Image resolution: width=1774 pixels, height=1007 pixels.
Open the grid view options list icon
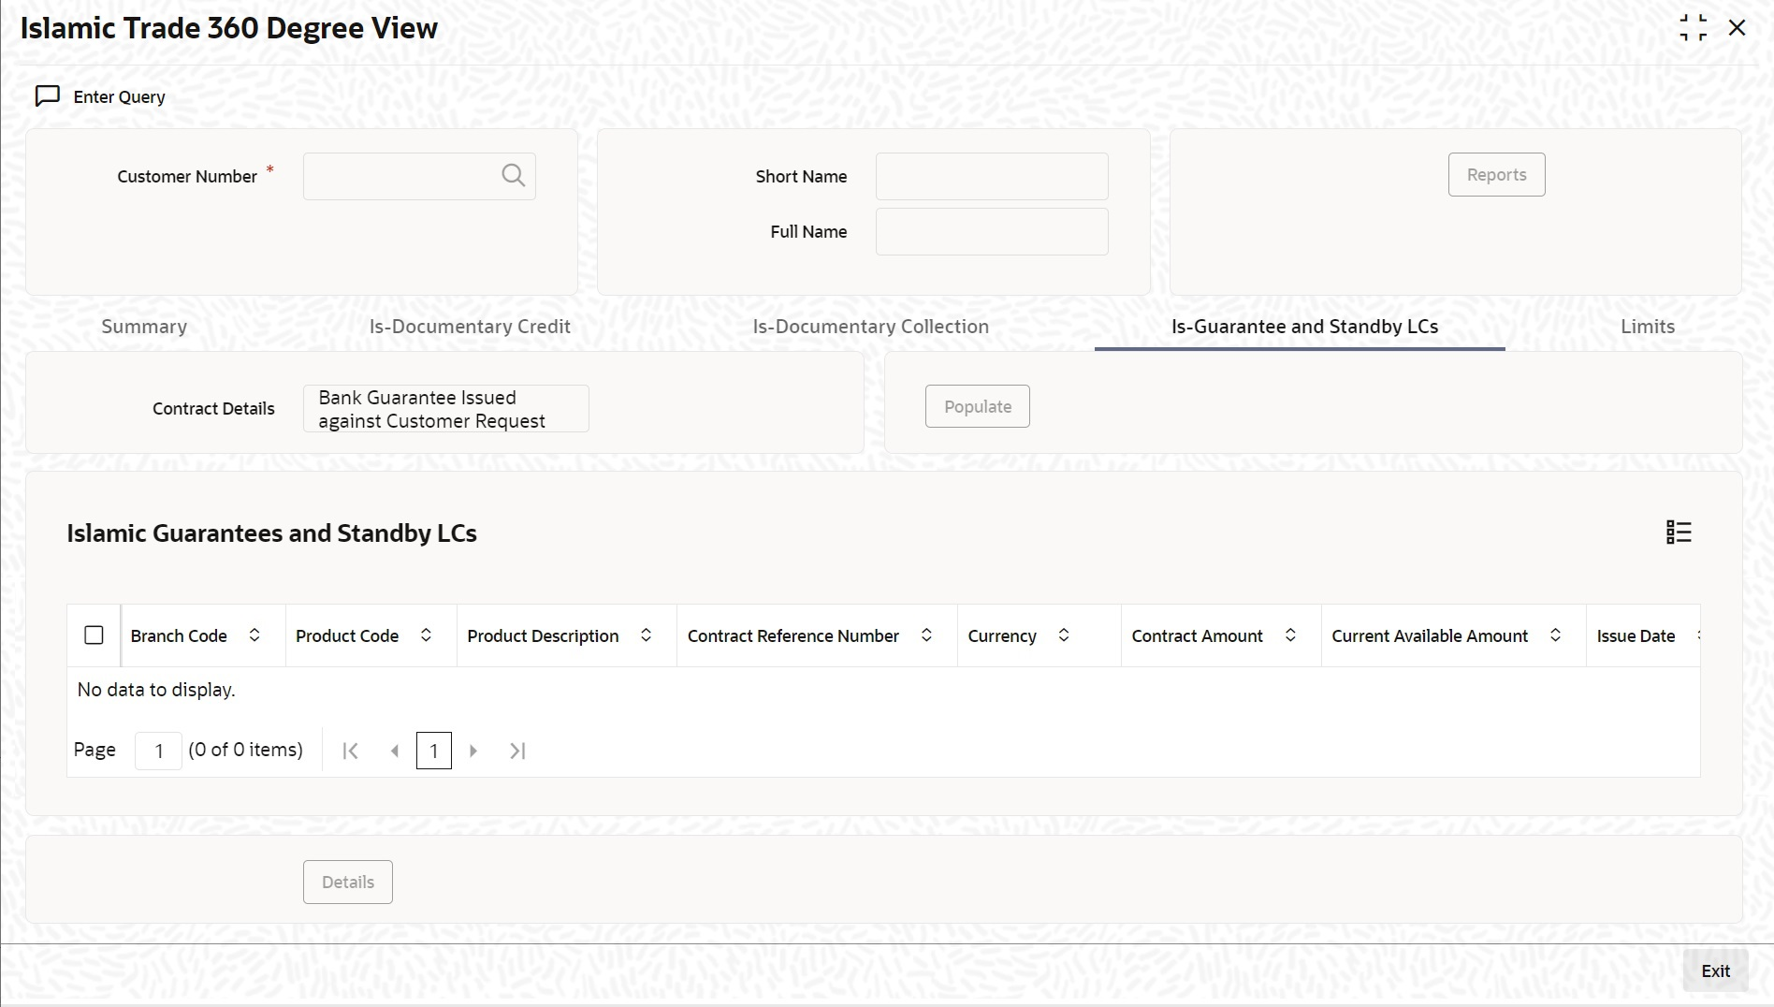[x=1679, y=533]
